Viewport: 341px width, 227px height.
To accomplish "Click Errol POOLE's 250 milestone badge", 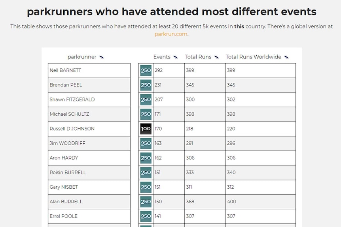I will (146, 216).
